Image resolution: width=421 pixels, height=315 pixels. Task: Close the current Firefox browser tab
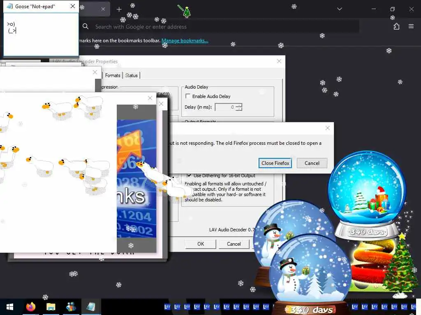[103, 9]
